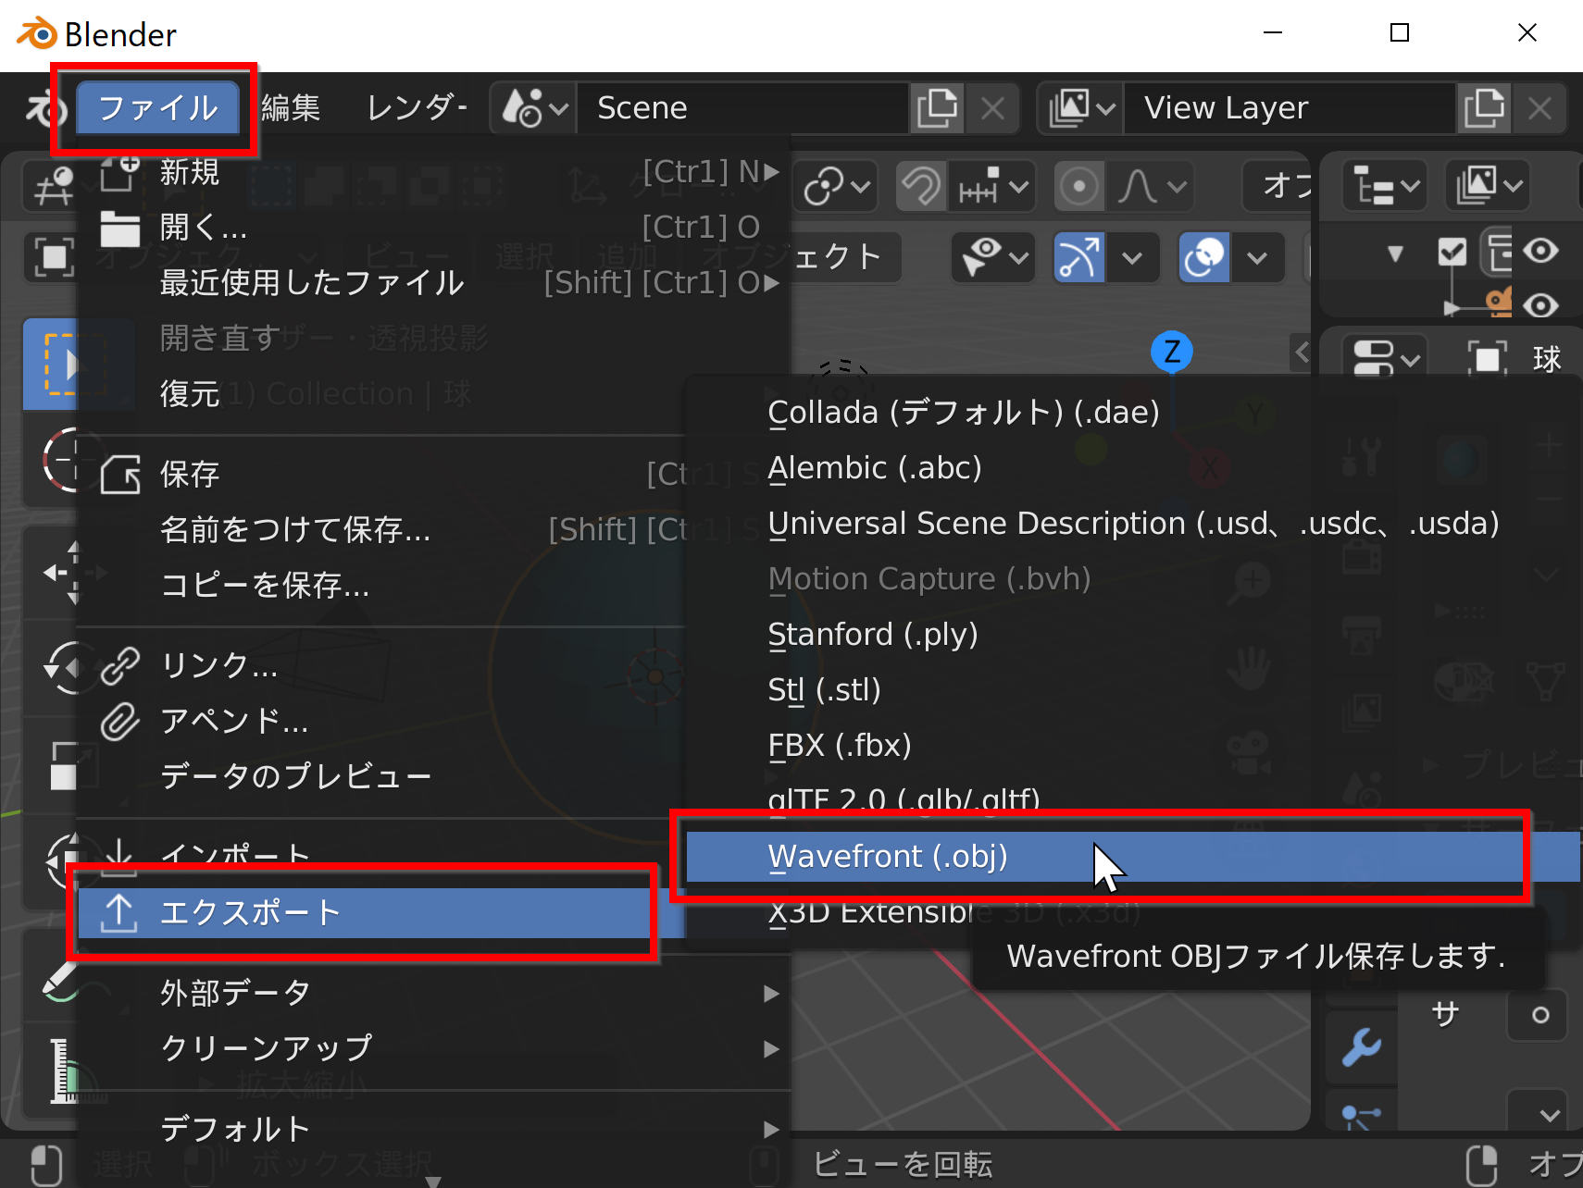Open transform pivot point dropdown
The width and height of the screenshot is (1583, 1188).
click(x=837, y=187)
